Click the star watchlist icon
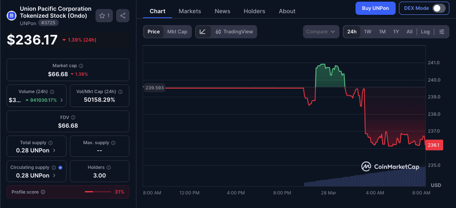This screenshot has width=456, height=208. (102, 16)
